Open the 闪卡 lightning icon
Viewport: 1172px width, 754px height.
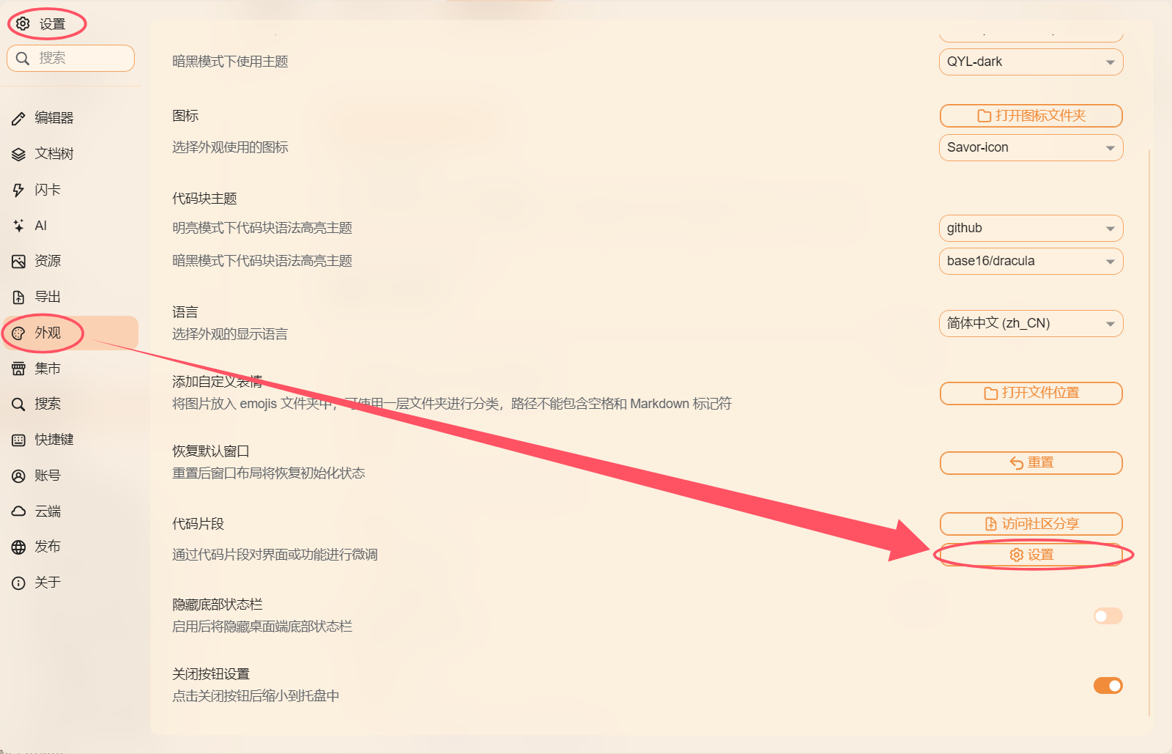point(18,190)
